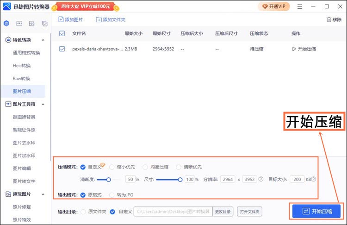Collapse the 趣玩图片 sidebar section
Image resolution: width=347 pixels, height=225 pixels.
[43, 194]
